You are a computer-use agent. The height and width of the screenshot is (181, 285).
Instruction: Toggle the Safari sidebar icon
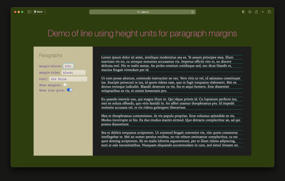pos(30,12)
